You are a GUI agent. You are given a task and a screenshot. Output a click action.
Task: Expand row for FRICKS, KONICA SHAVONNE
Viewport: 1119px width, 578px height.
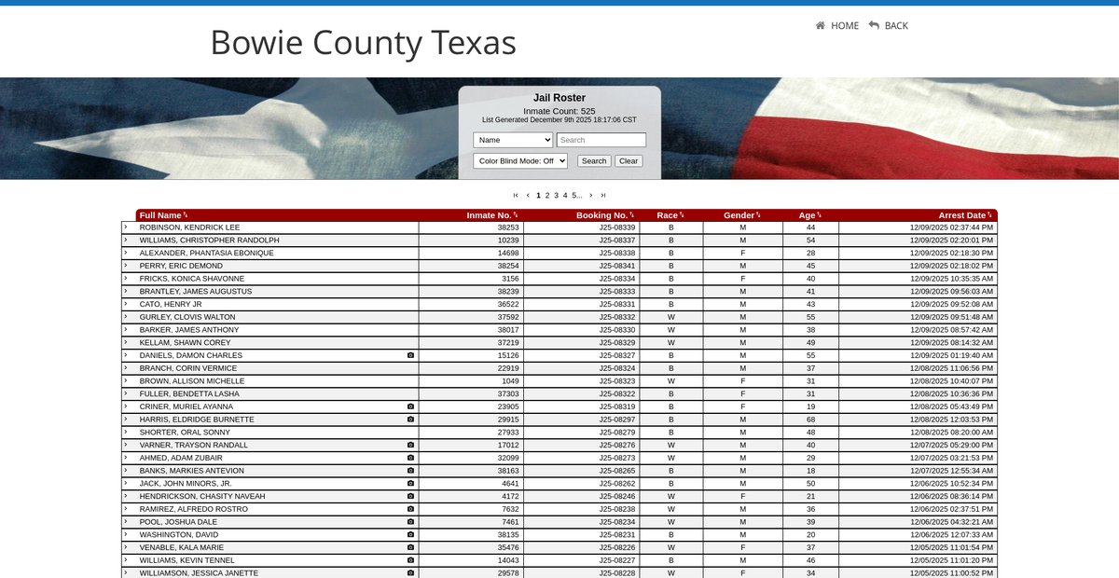126,279
